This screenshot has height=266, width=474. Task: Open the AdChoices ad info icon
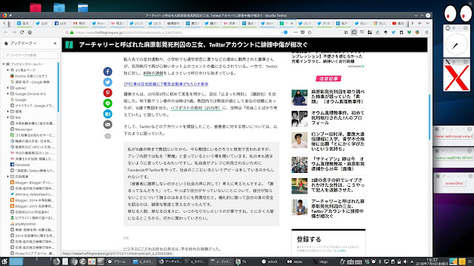pos(363,66)
